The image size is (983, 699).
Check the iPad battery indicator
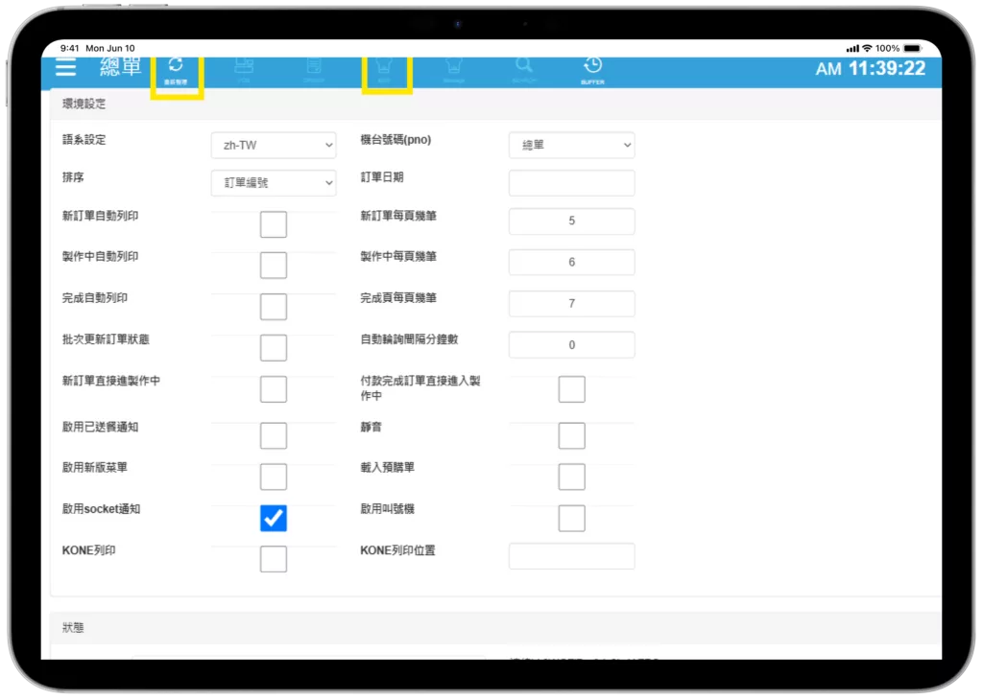(x=913, y=48)
